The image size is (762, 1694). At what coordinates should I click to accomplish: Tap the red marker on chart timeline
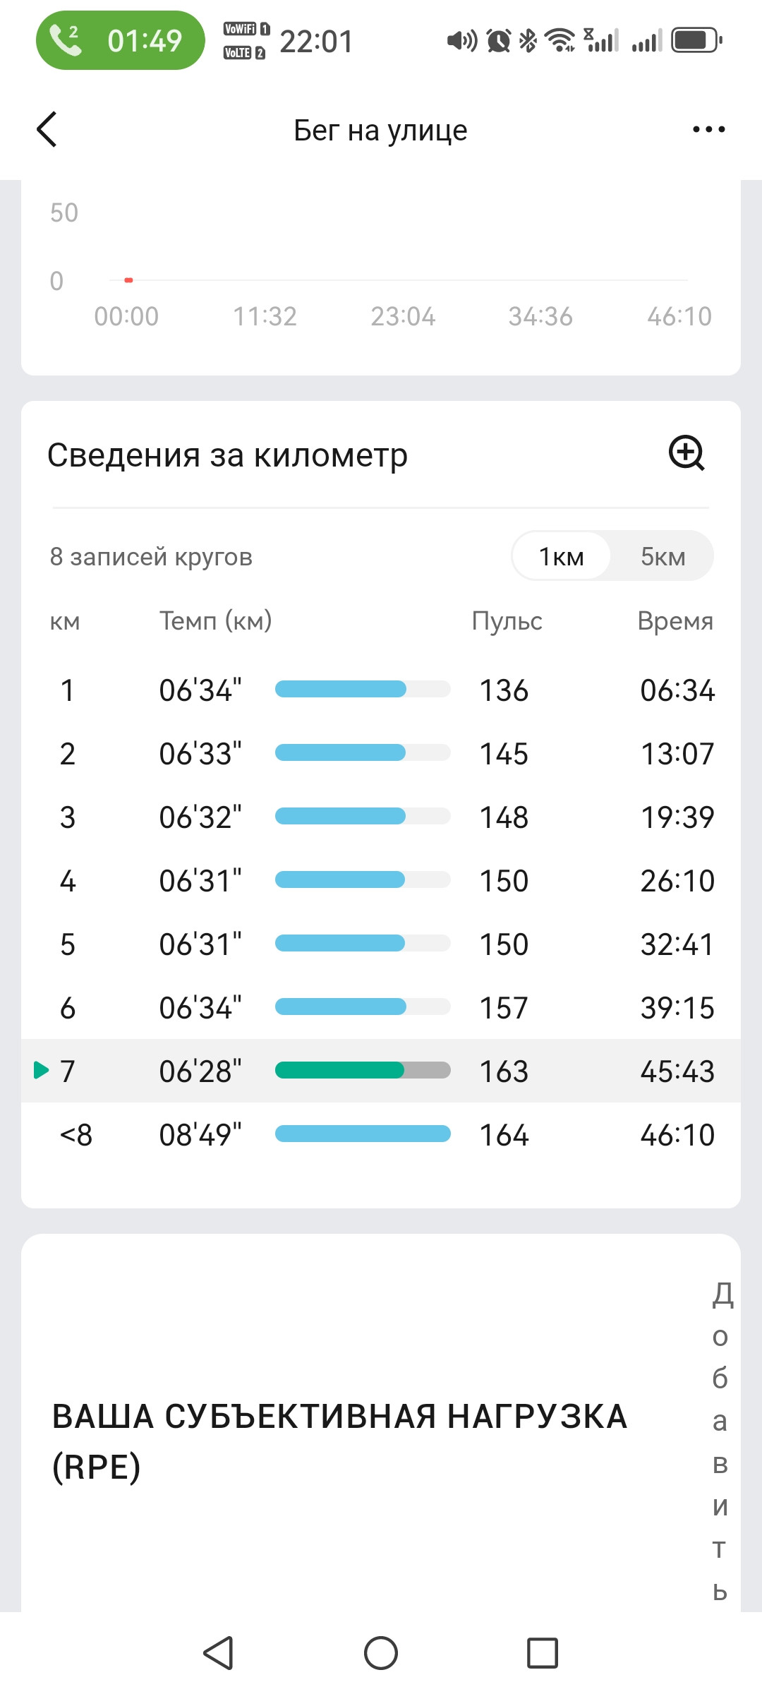(128, 280)
